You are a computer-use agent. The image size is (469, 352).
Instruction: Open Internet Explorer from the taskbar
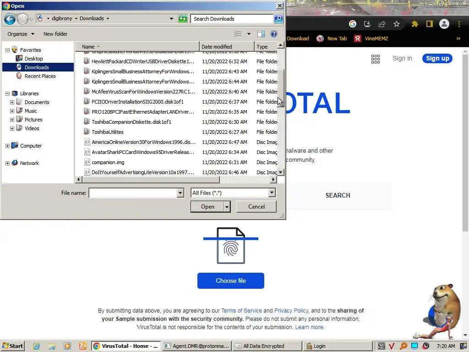(x=37, y=346)
